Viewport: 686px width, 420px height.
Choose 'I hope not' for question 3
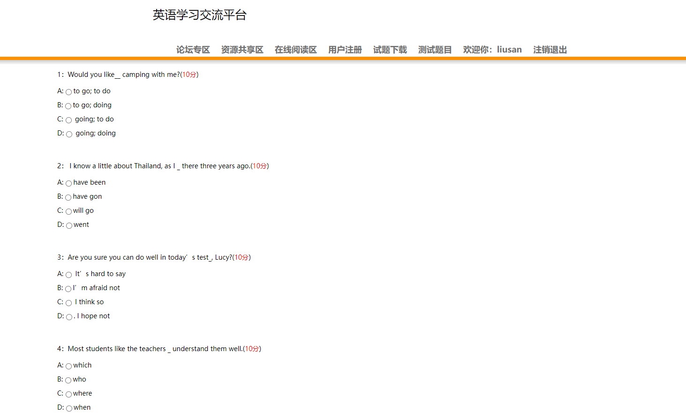[69, 317]
